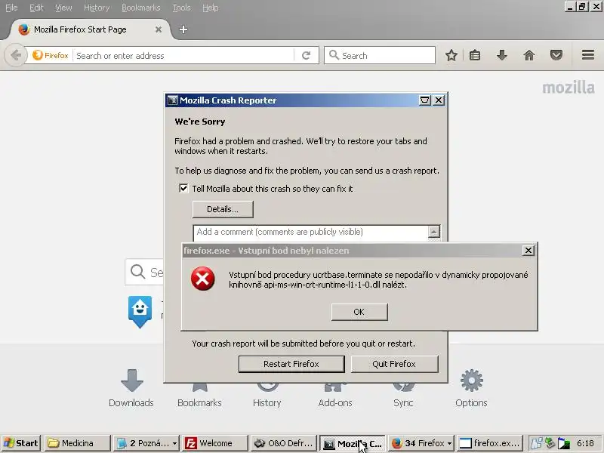604x453 pixels.
Task: Open Bookmarks shortcut on start page
Action: point(199,395)
